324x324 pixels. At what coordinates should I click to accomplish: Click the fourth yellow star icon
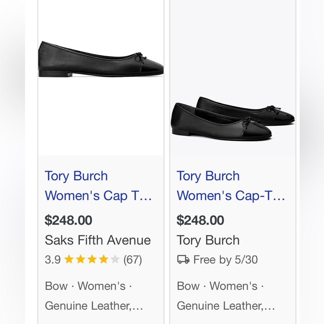(103, 259)
